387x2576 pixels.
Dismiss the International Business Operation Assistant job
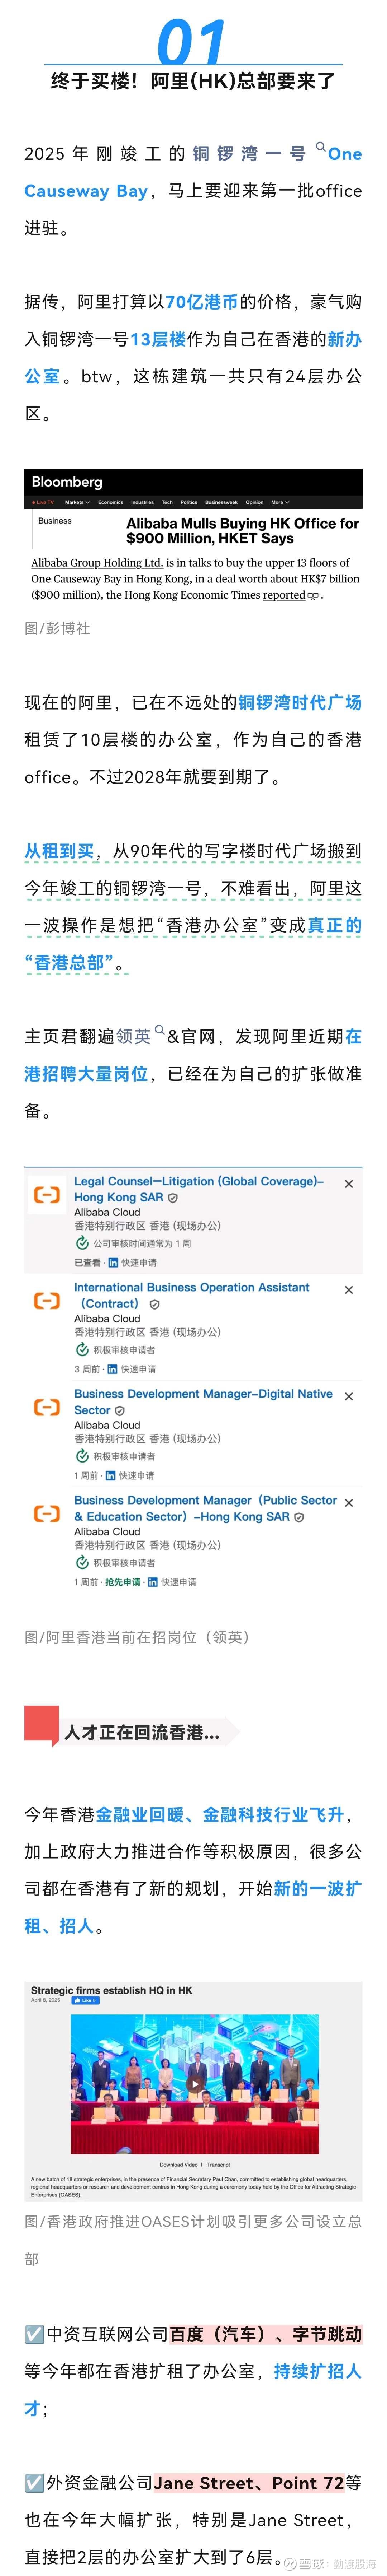(x=348, y=1290)
